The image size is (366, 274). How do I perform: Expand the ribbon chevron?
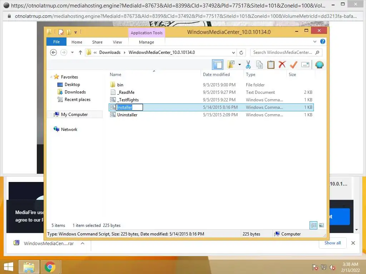(315, 42)
